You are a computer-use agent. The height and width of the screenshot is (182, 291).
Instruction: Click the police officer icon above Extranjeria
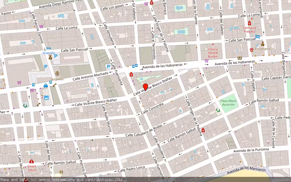[263, 44]
